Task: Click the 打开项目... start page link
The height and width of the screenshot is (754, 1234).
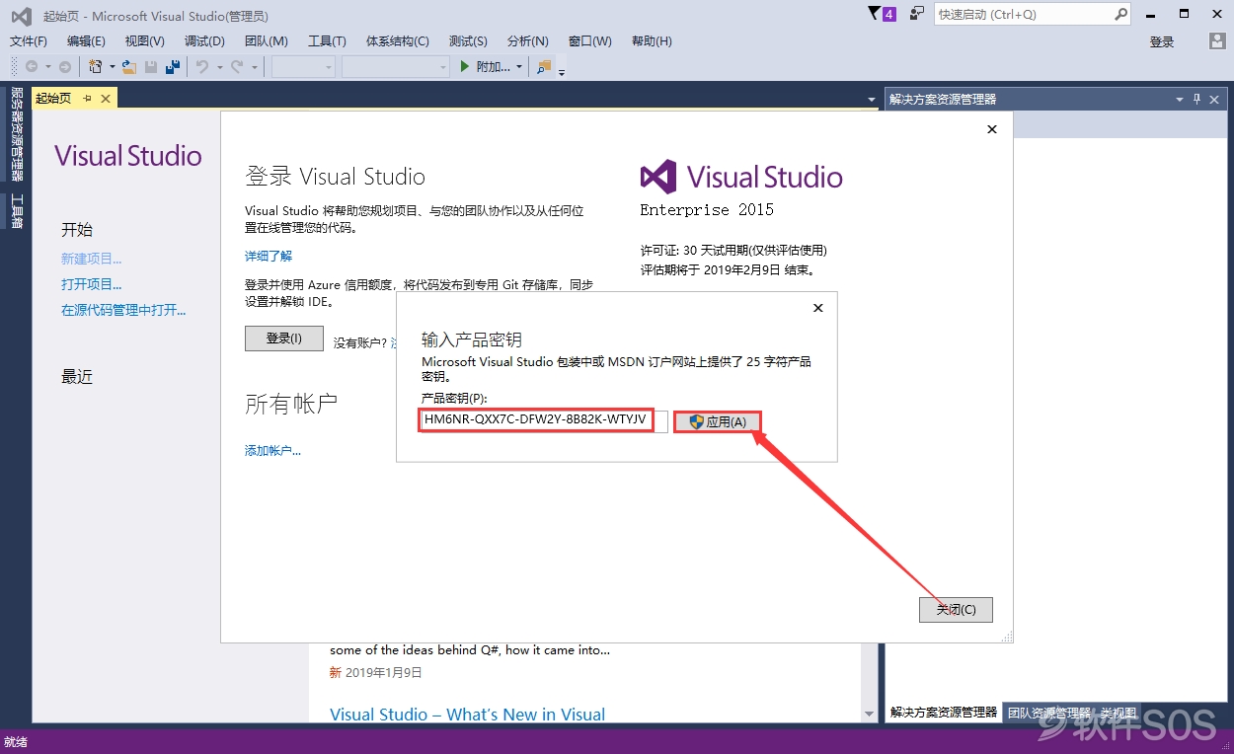Action: tap(92, 284)
